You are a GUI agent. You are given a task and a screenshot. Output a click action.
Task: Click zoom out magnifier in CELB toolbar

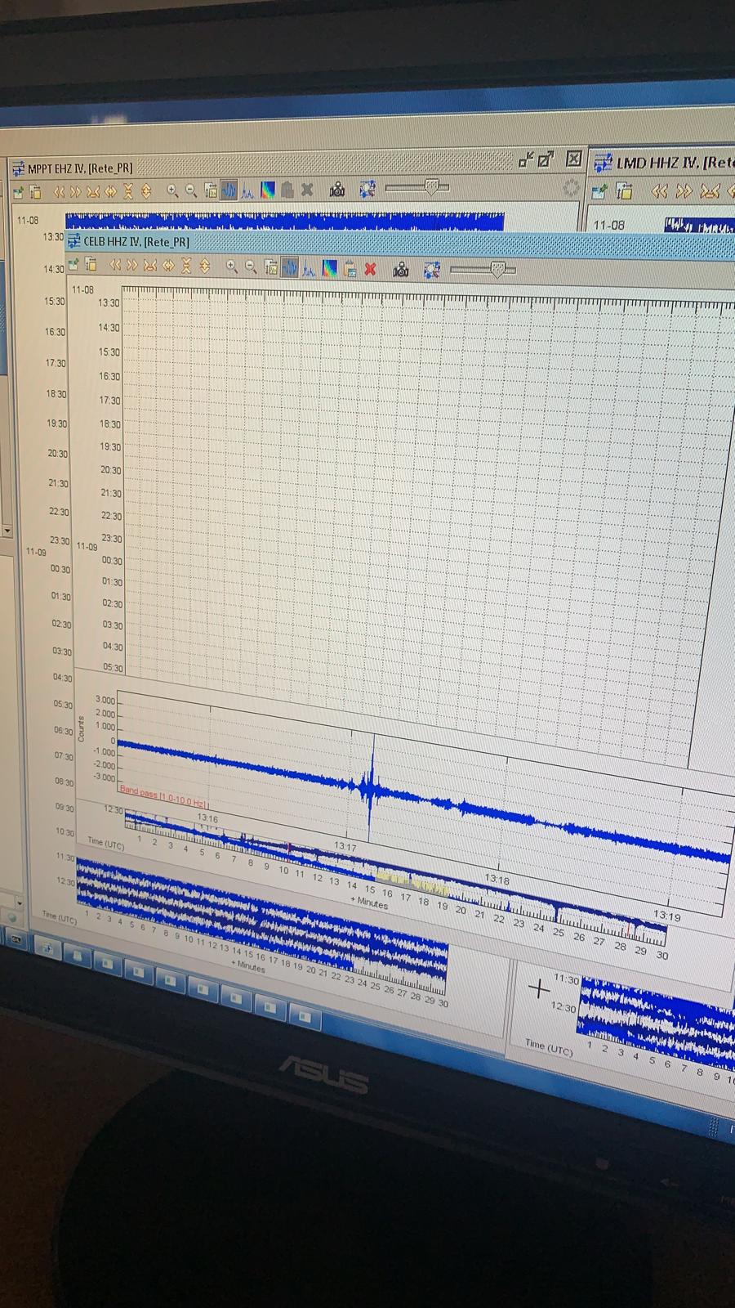click(x=251, y=267)
